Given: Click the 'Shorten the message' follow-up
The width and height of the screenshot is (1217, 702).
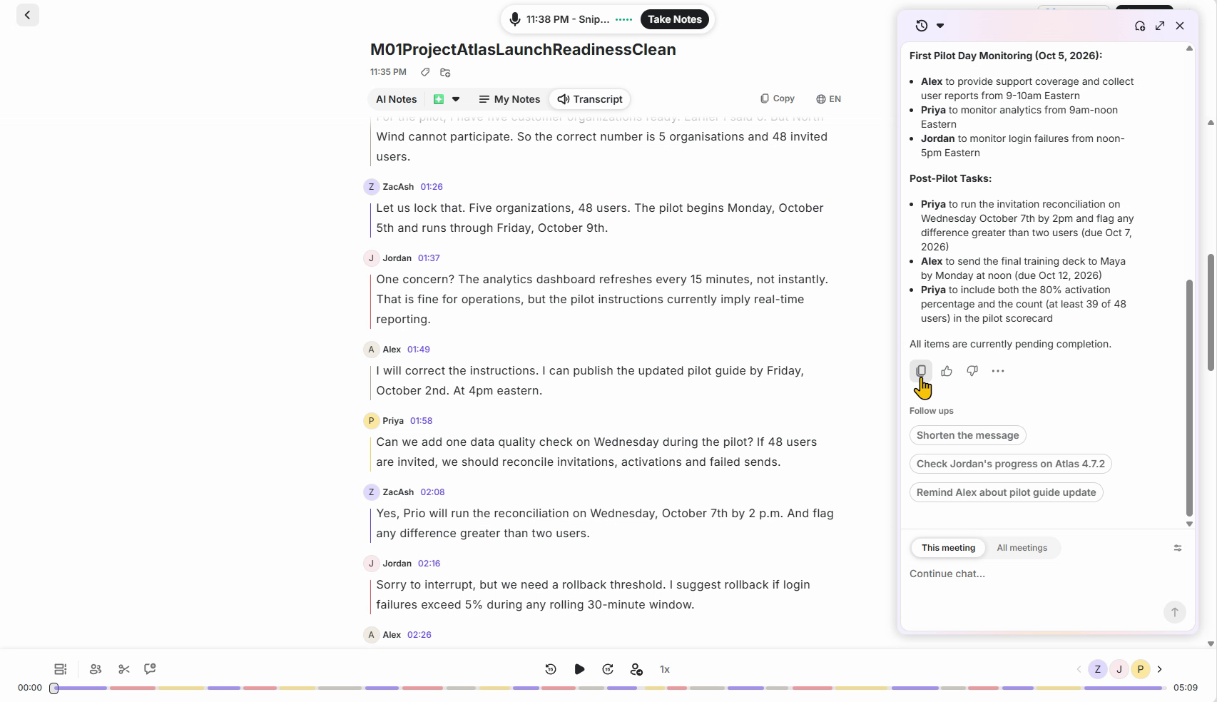Looking at the screenshot, I should (x=967, y=435).
